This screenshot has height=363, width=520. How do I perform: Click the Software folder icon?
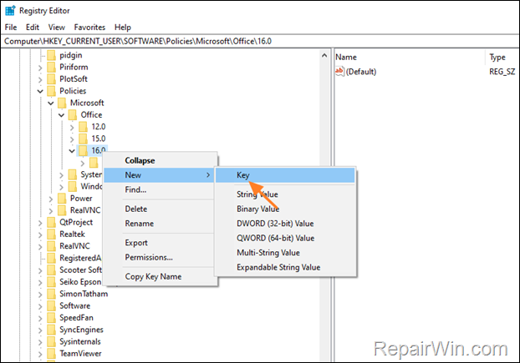(x=51, y=305)
